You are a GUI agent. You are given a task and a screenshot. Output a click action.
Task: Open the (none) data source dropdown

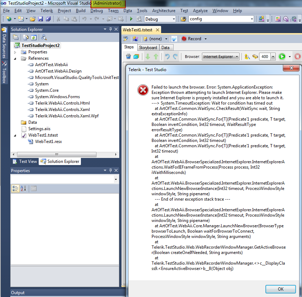coord(166,39)
